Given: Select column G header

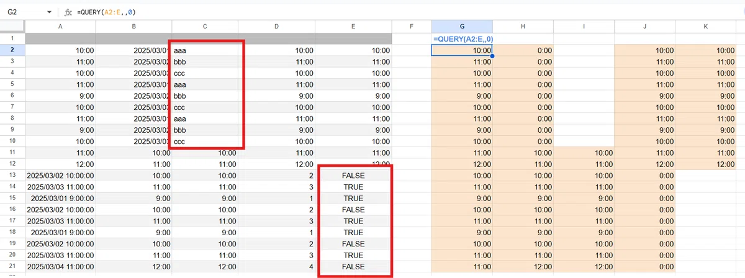Looking at the screenshot, I should point(463,27).
